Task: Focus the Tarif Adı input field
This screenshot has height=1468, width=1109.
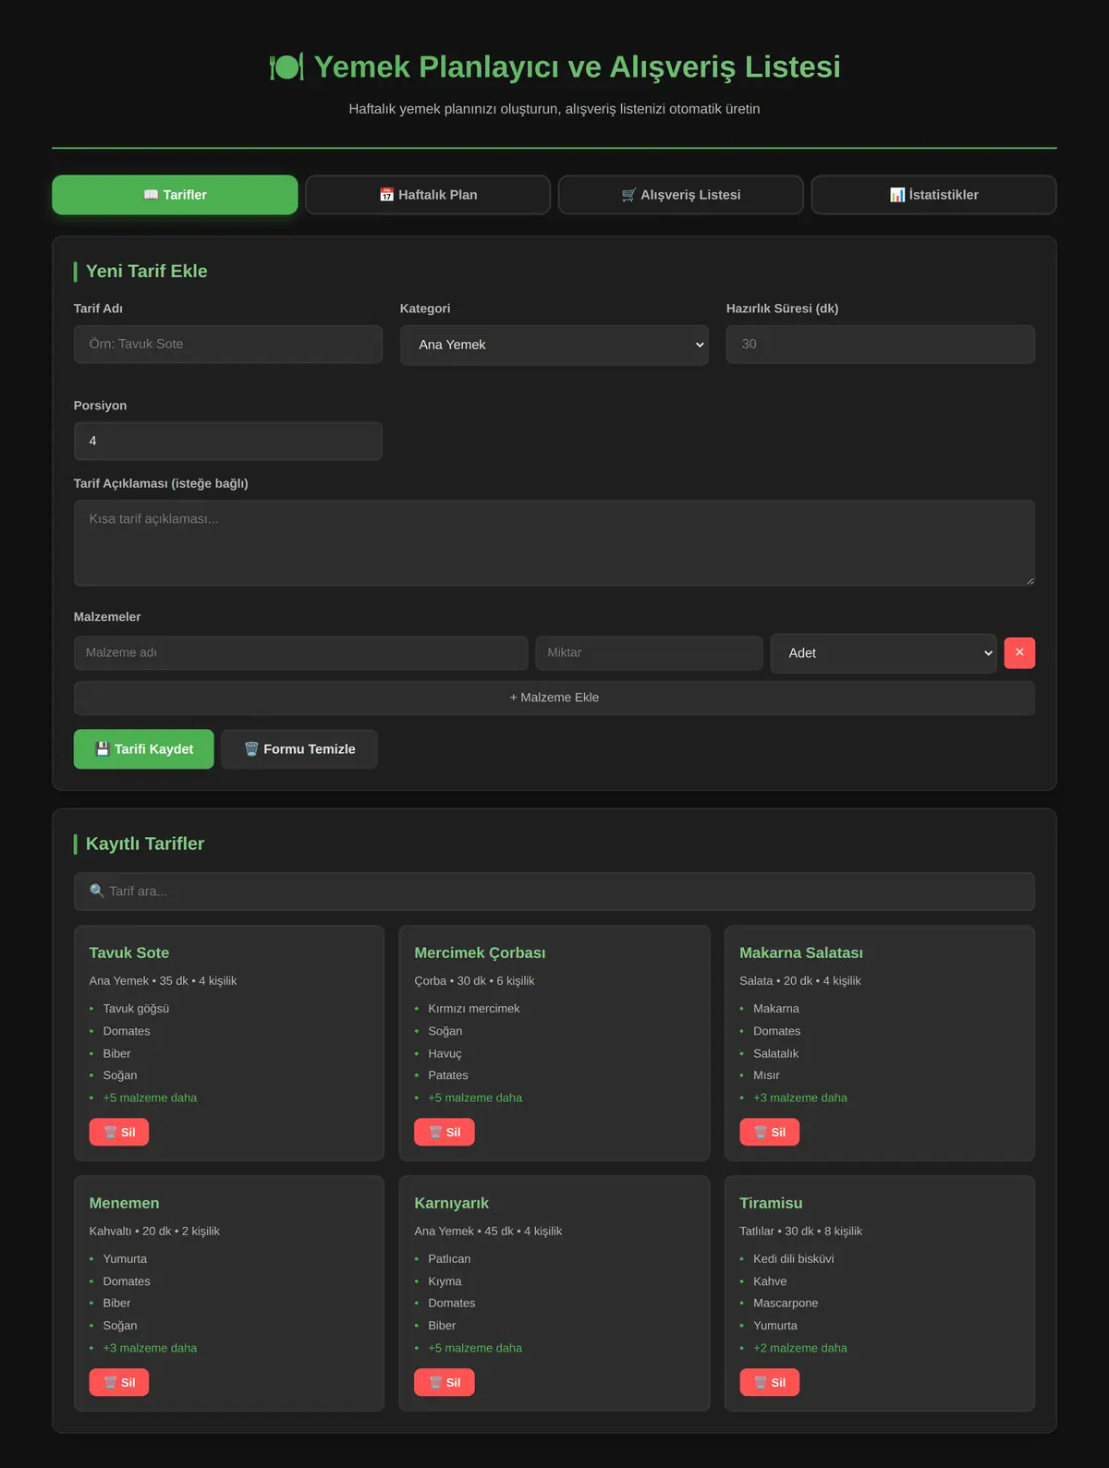Action: click(228, 344)
